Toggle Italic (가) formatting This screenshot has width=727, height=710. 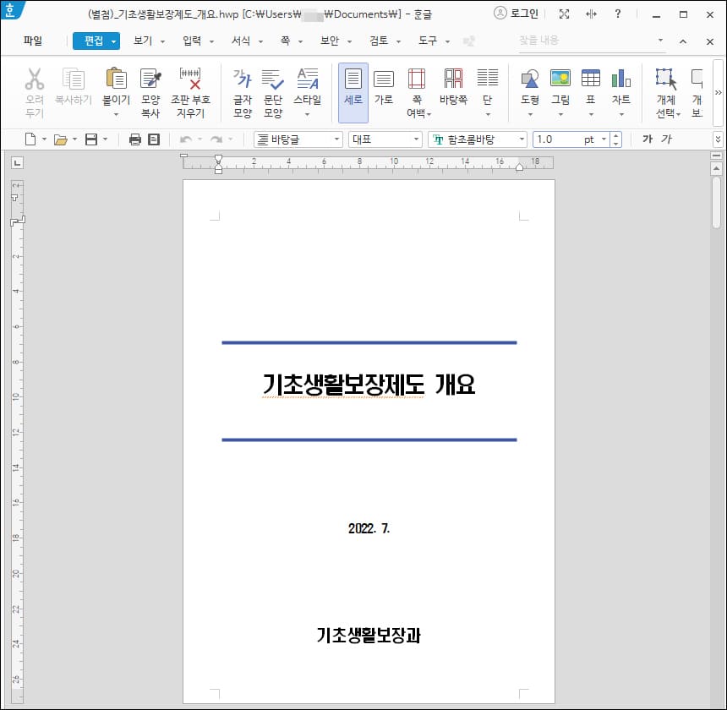[666, 139]
